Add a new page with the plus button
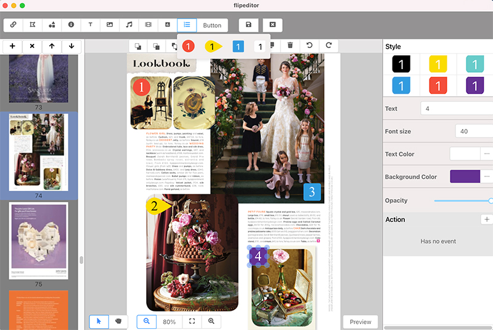The image size is (493, 330). point(12,46)
